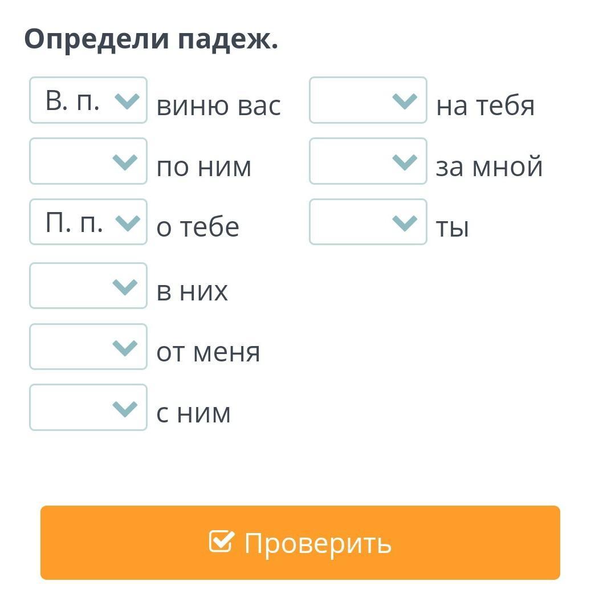Expand the dropdown next to «от меня»
Viewport: 595px width, 606px height.
[x=88, y=347]
